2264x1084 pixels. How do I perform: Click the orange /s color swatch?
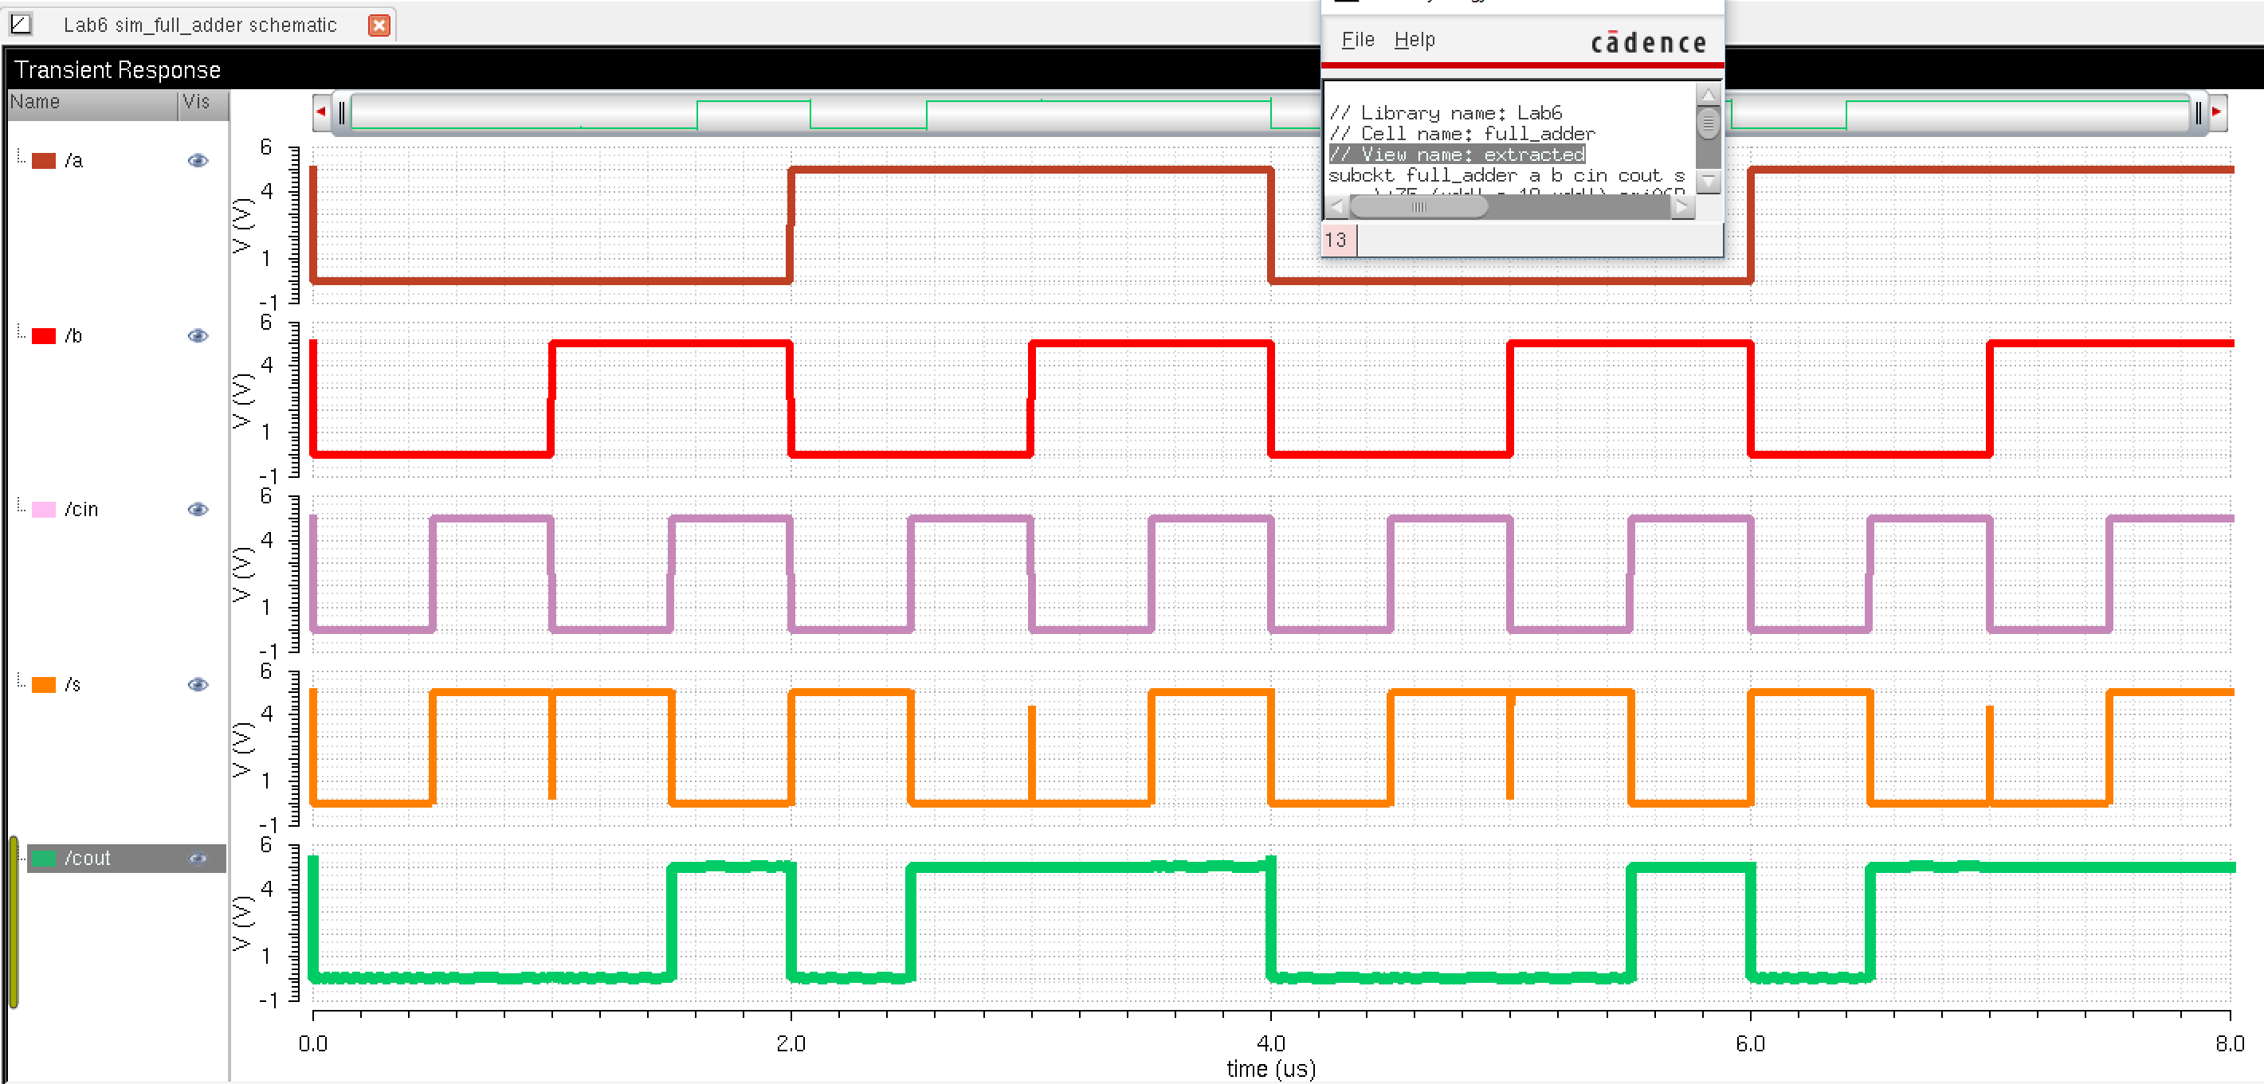tap(43, 684)
